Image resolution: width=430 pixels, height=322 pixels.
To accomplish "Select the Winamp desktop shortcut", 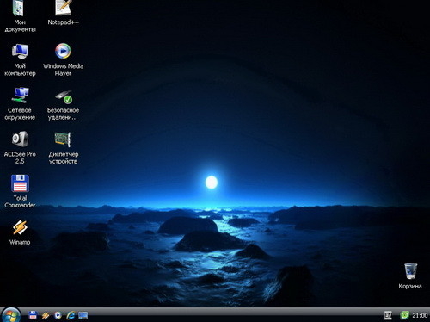I will click(20, 232).
